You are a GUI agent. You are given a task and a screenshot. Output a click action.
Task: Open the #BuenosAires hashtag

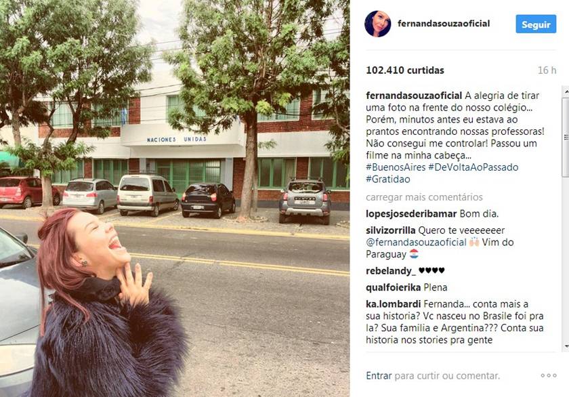[396, 167]
